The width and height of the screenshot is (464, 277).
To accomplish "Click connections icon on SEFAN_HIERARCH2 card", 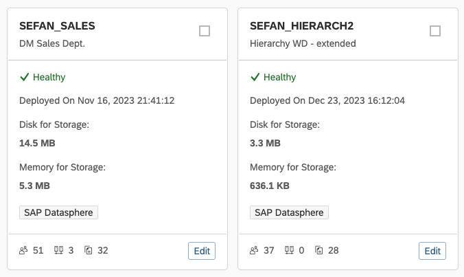I will pos(289,250).
